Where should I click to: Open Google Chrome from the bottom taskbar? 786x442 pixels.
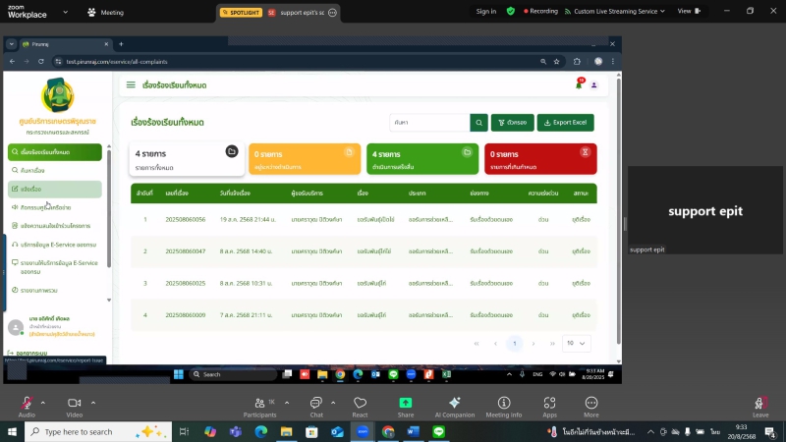tap(388, 431)
